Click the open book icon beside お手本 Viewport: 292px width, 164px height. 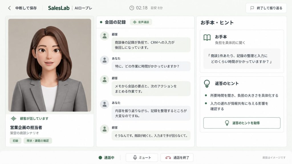[x=207, y=38]
